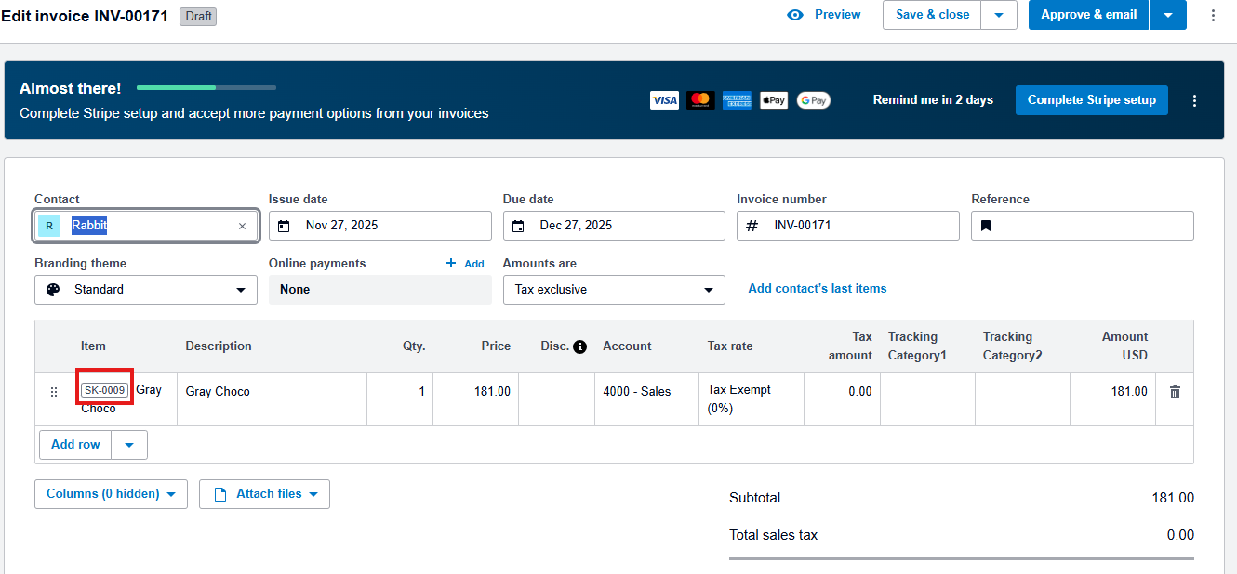Open the Amounts are Tax exclusive dropdown
The height and width of the screenshot is (574, 1237).
(x=614, y=290)
